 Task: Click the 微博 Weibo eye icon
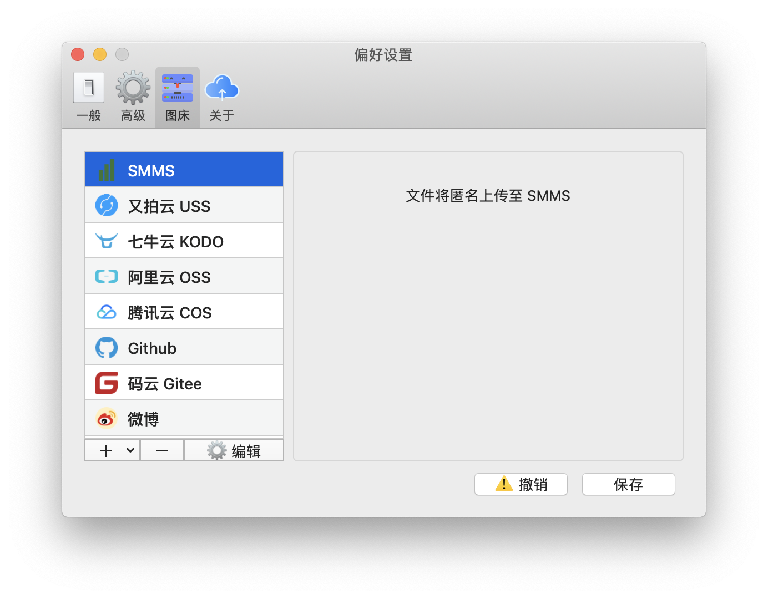tap(107, 419)
